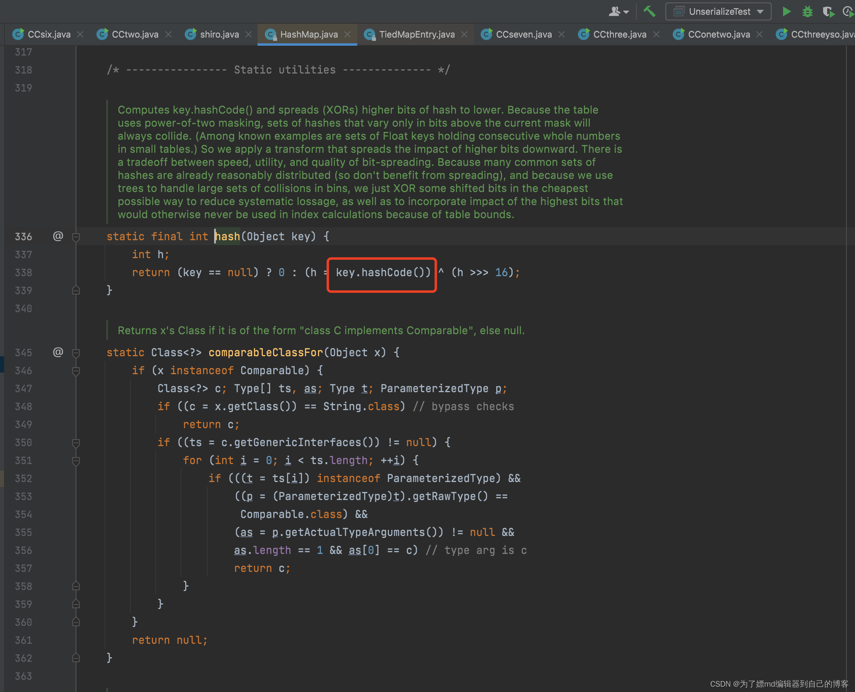The width and height of the screenshot is (855, 692).
Task: Switch to the shiro.java tab
Action: click(x=219, y=34)
